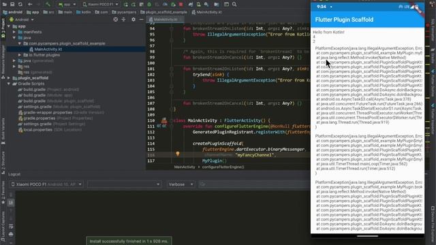Open the Xiaomi POCO F1 device dropdown in toolbar

(100, 5)
